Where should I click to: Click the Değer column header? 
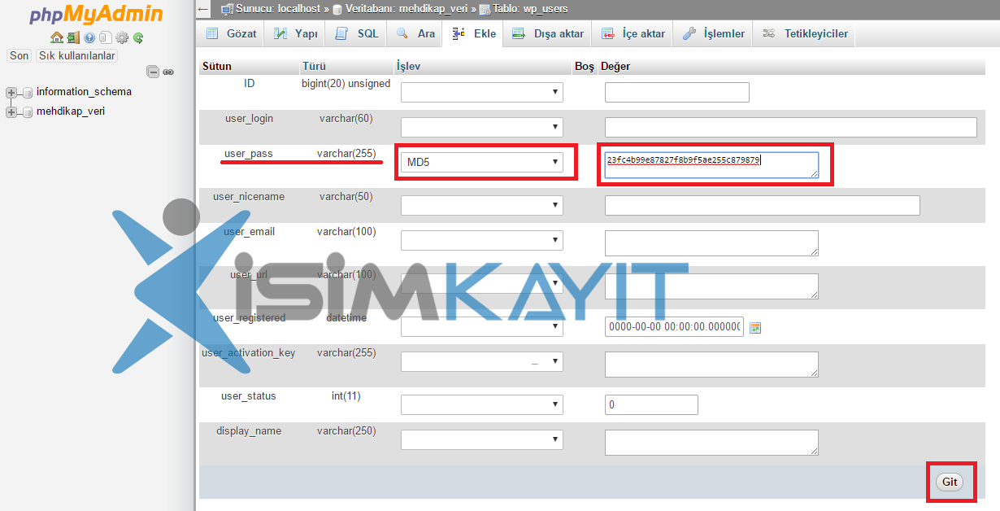pyautogui.click(x=615, y=66)
